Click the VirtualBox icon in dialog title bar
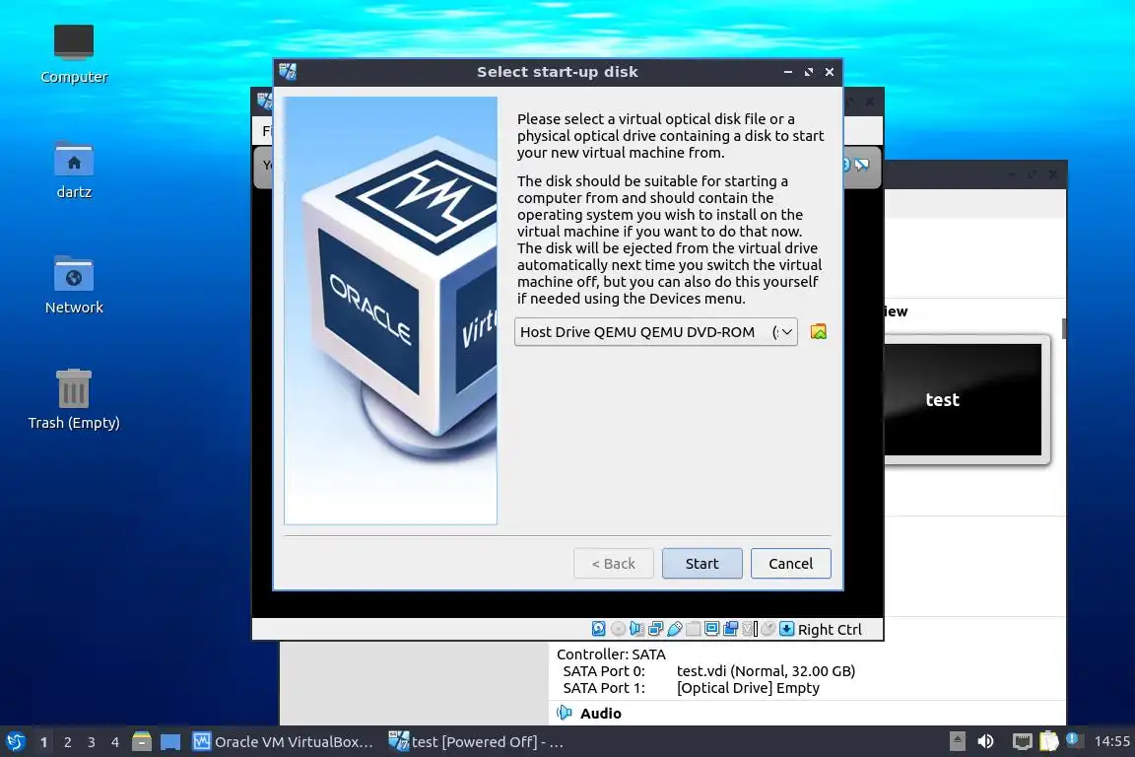1135x757 pixels. (x=288, y=72)
